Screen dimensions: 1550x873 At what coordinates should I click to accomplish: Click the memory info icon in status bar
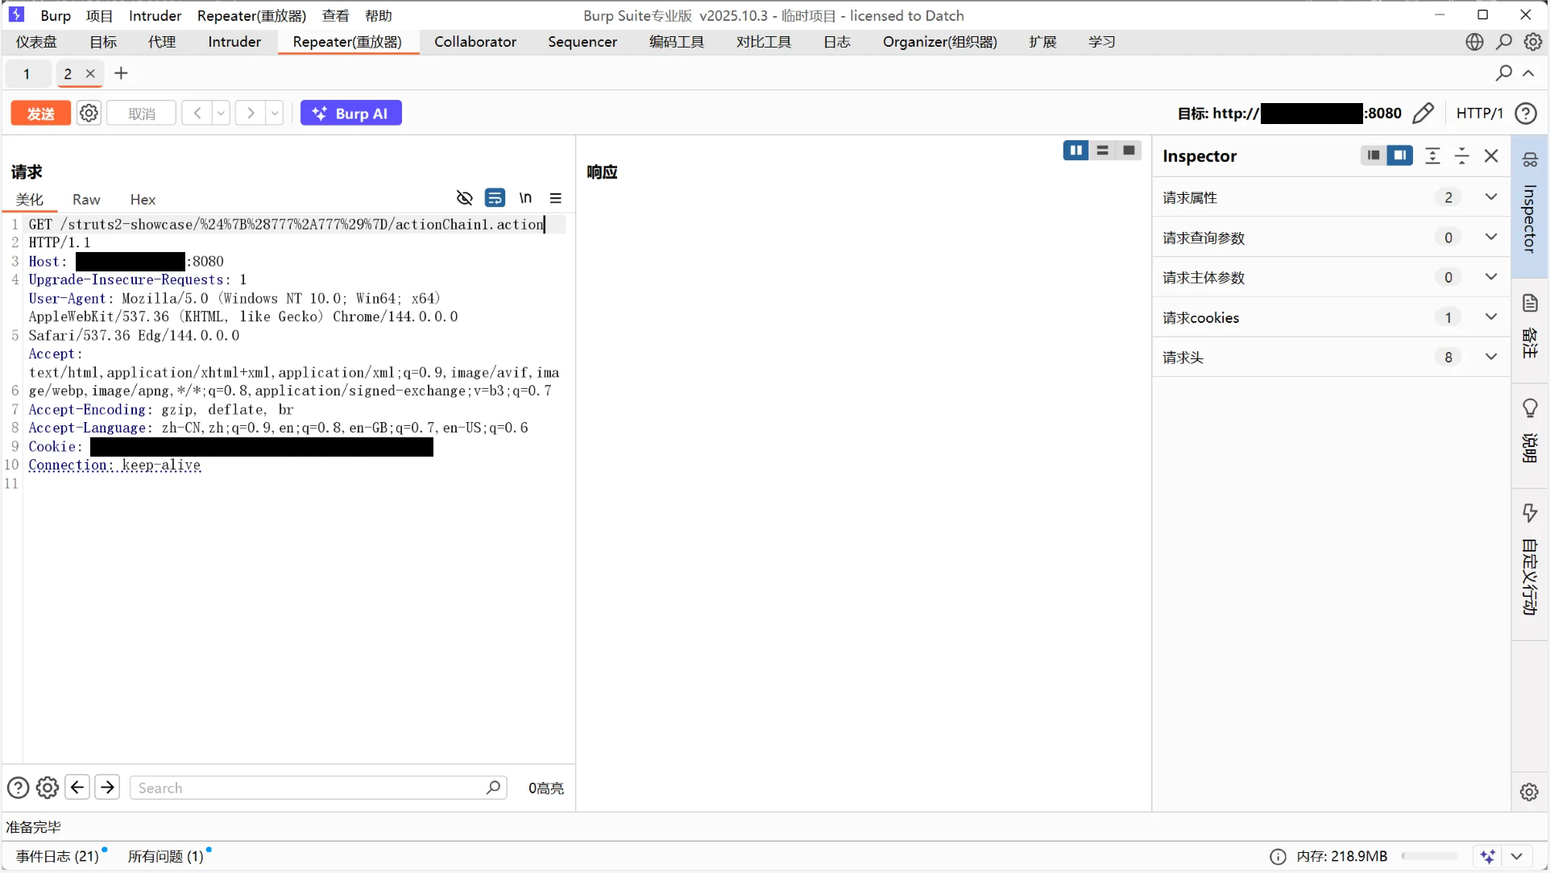[1278, 856]
